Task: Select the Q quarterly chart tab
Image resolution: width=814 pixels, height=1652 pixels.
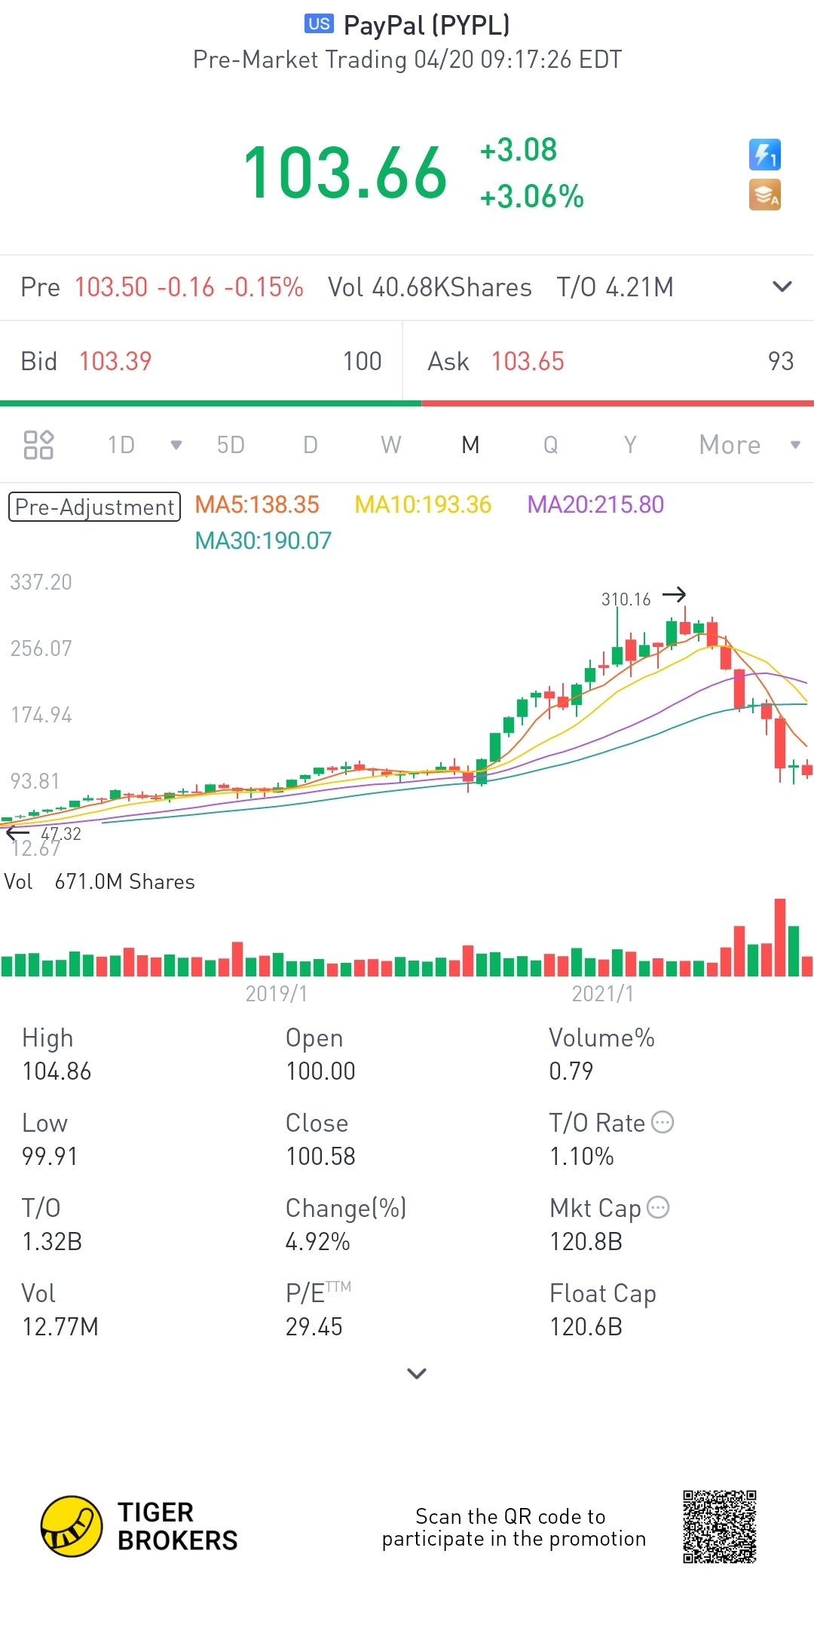Action: coord(551,445)
